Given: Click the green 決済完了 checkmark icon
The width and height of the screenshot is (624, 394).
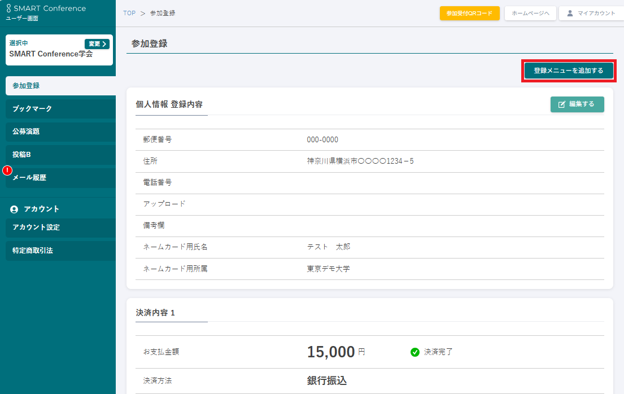Looking at the screenshot, I should point(415,352).
